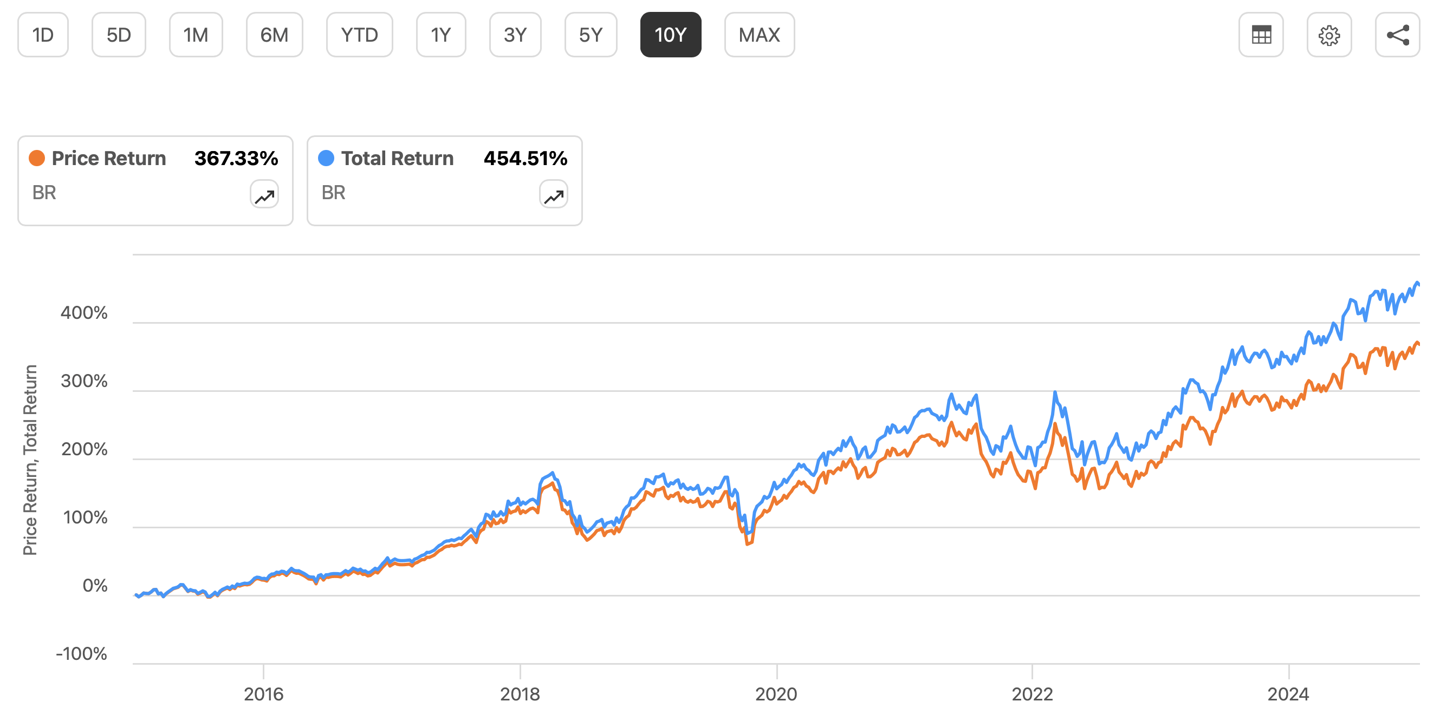This screenshot has width=1453, height=721.
Task: Click the 1D range button
Action: pos(43,35)
